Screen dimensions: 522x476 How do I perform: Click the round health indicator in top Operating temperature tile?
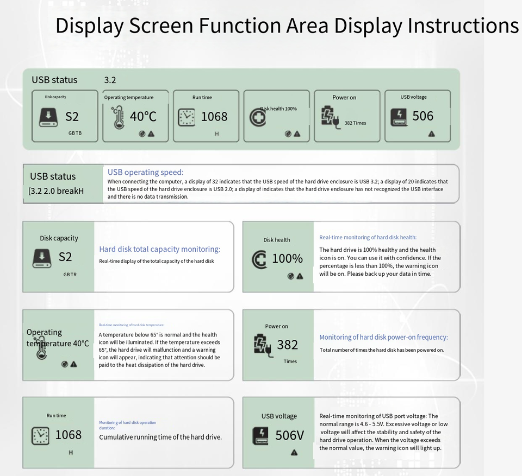[x=142, y=134]
